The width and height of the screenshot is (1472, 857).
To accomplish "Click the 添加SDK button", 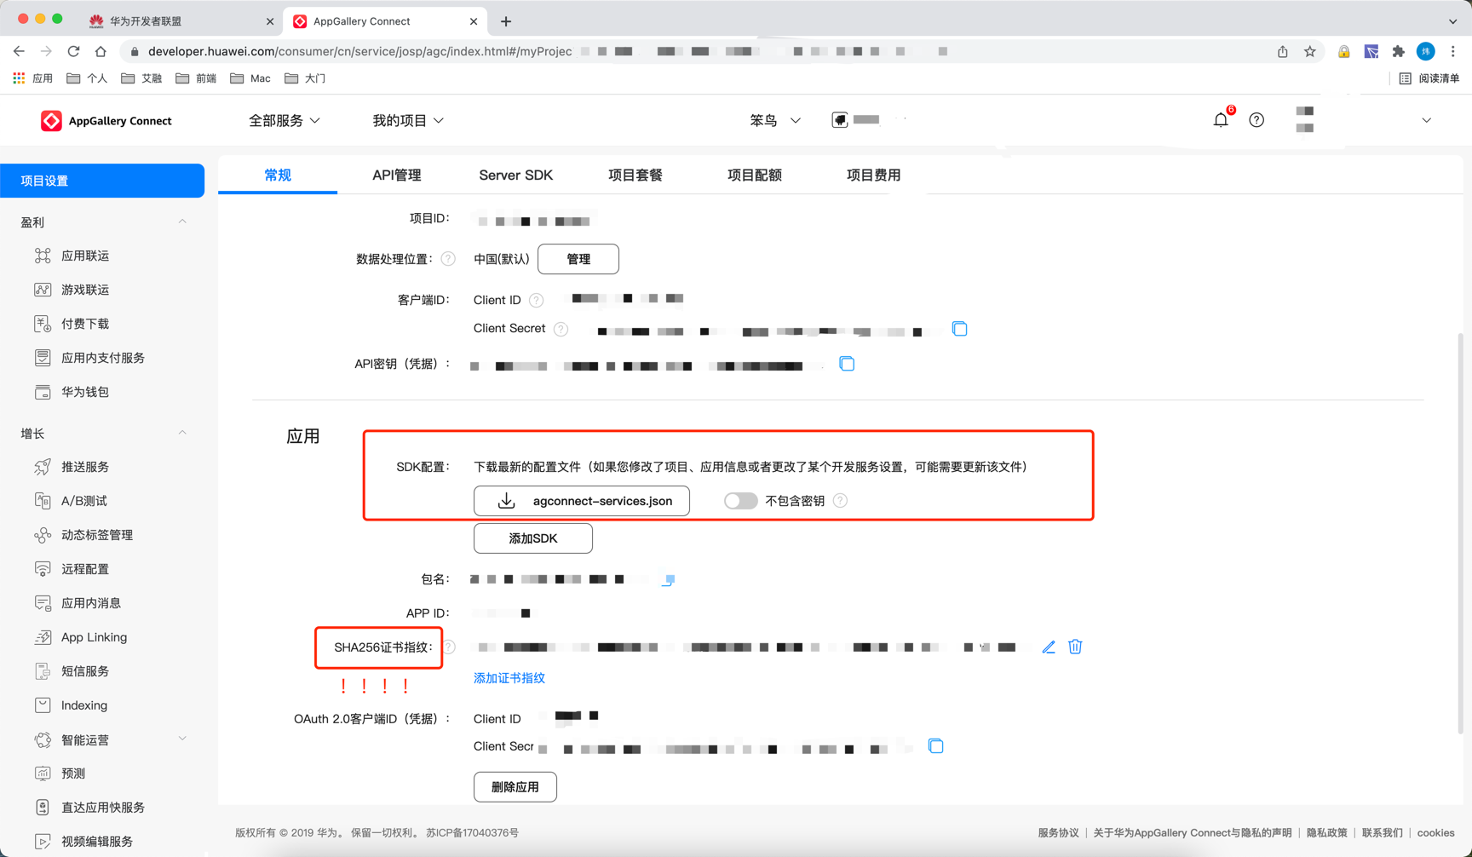I will click(533, 538).
